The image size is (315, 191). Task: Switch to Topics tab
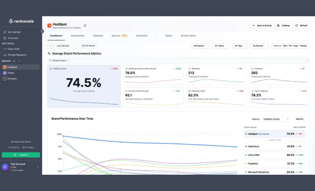(x=168, y=36)
